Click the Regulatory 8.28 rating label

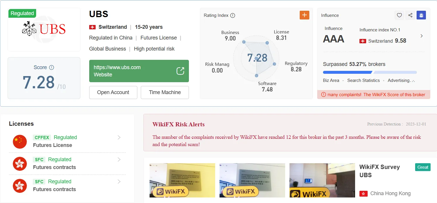tap(296, 66)
